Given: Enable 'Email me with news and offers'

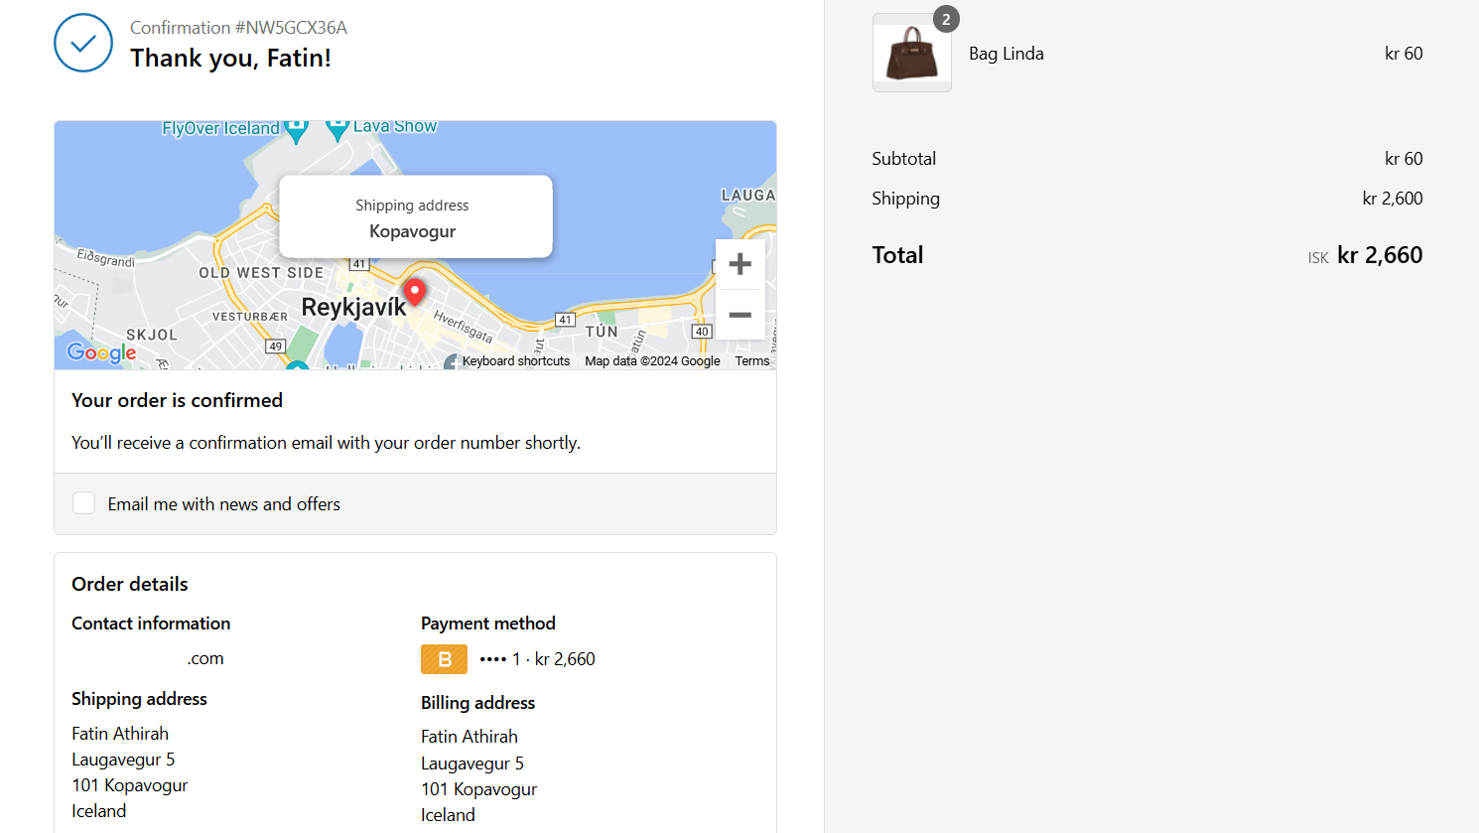Looking at the screenshot, I should [x=84, y=503].
